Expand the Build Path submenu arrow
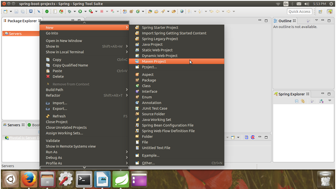The image size is (336, 189). tap(126, 90)
